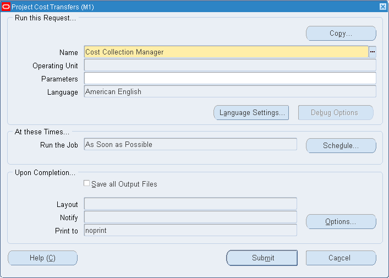Enable Save all Output Files checkbox

86,183
